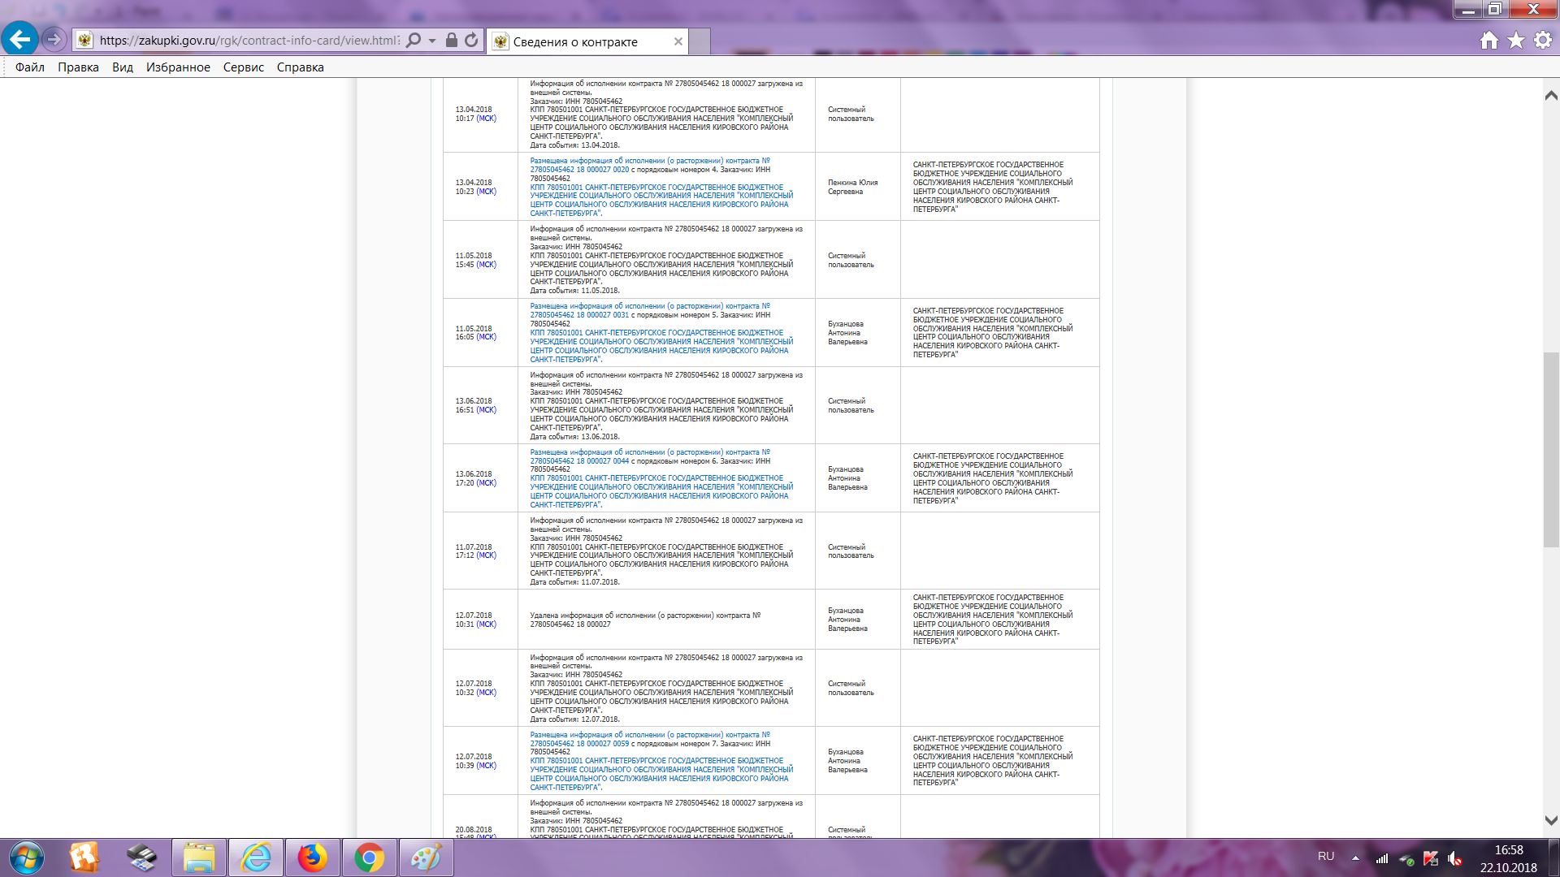Click the Refresh page icon
Image resolution: width=1560 pixels, height=877 pixels.
471,41
